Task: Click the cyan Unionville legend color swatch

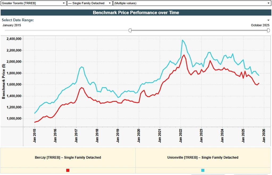Action: 203,170
